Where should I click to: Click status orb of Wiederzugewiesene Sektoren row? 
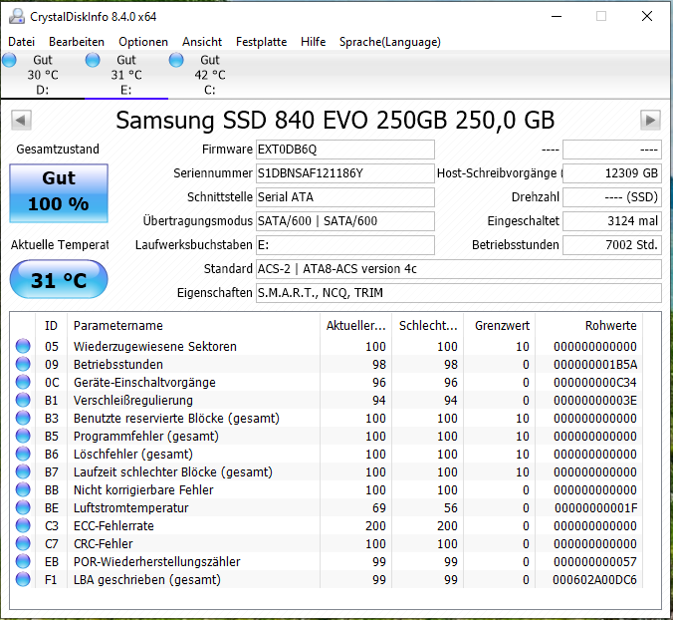(x=23, y=346)
